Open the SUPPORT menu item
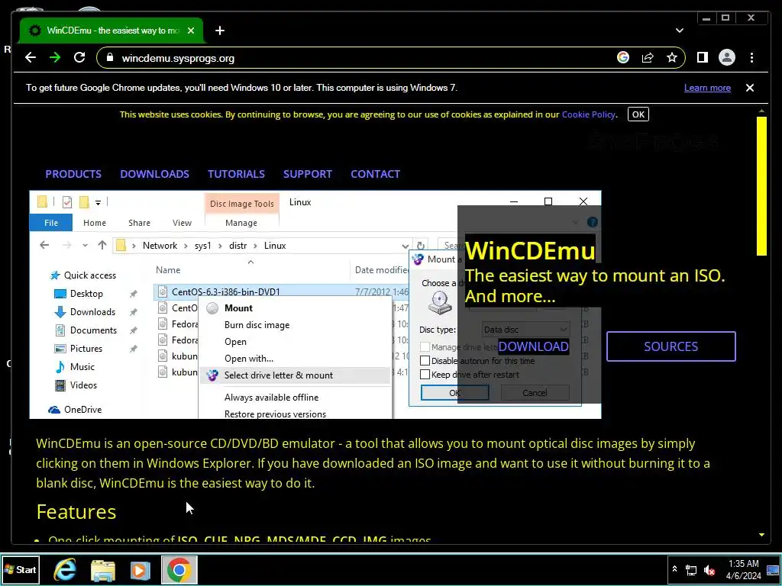 (308, 174)
